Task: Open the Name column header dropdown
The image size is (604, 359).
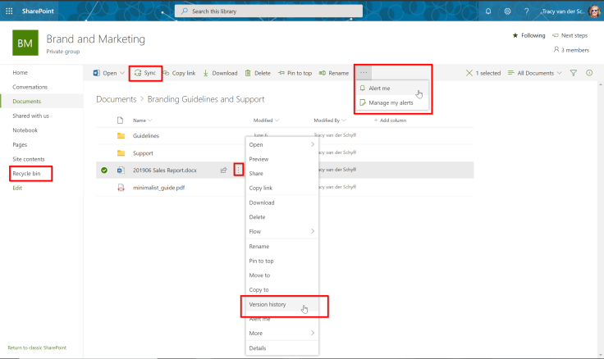Action: coord(140,120)
